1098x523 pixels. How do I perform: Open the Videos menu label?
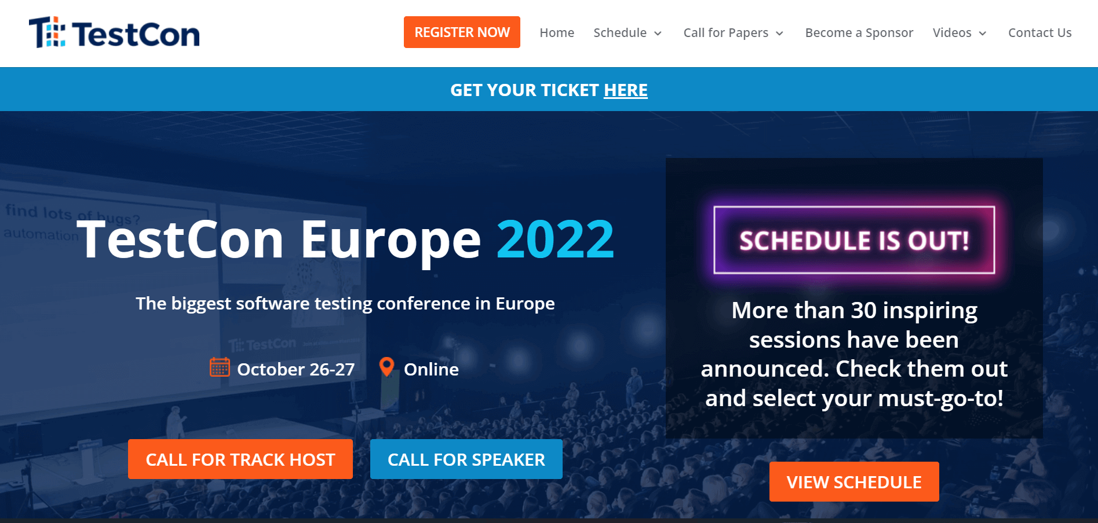[x=951, y=33]
